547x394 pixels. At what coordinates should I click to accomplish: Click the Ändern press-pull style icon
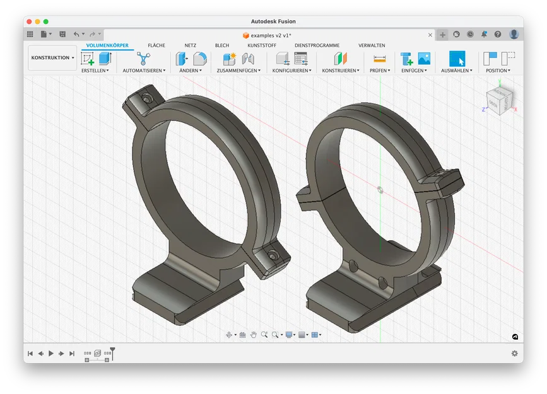click(180, 60)
